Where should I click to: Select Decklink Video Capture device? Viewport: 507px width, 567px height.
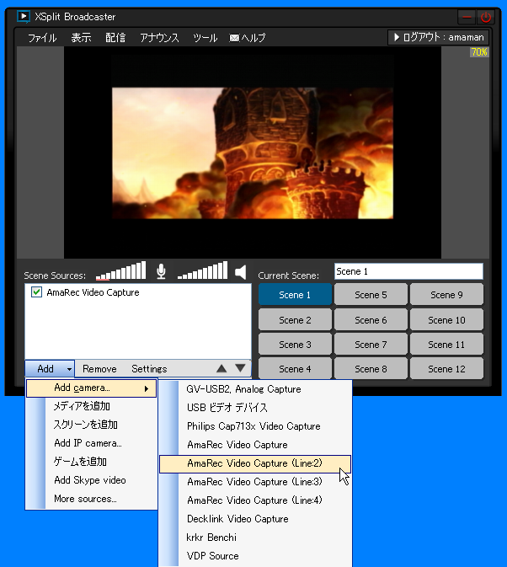[255, 519]
